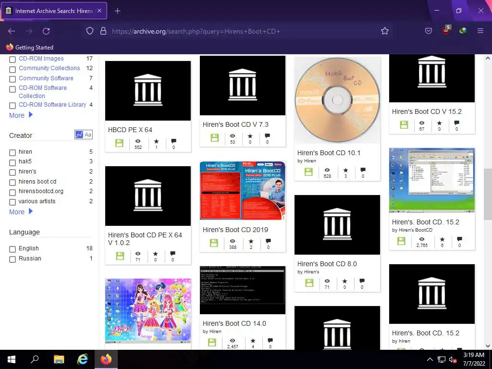Open the Hiren's Boot CD 10.1 disc thumbnail
492x369 pixels.
(337, 100)
